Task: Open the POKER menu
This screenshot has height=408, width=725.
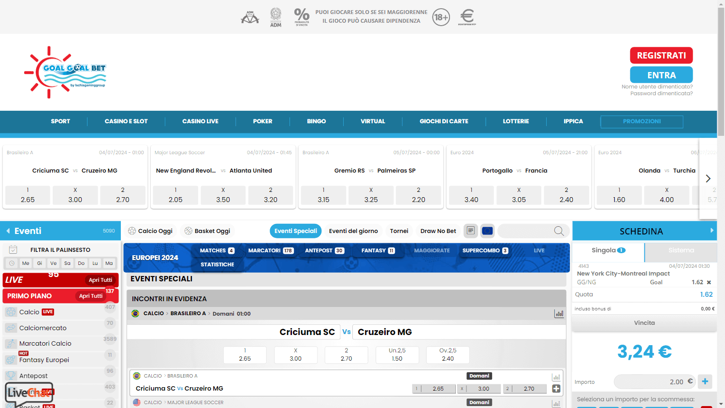Action: (262, 121)
